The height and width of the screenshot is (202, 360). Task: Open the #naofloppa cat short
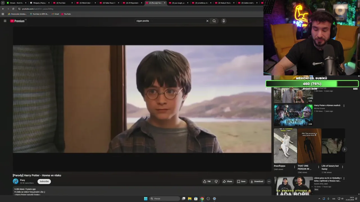coord(285,146)
